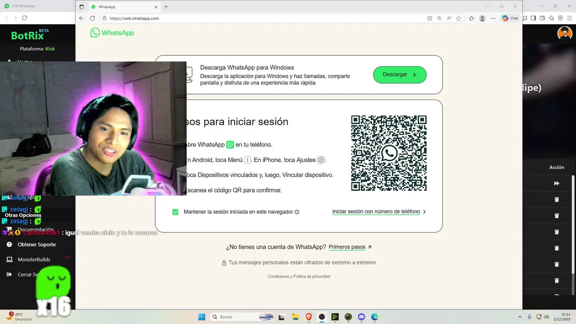The width and height of the screenshot is (576, 324).
Task: Close the WhatsApp tab in Edge
Action: coord(156,7)
